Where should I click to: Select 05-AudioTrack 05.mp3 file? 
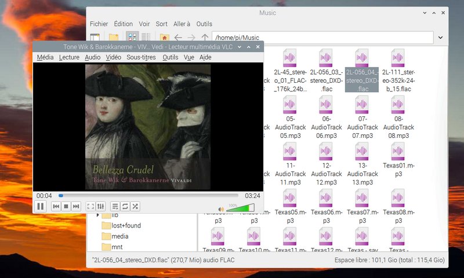pos(290,118)
